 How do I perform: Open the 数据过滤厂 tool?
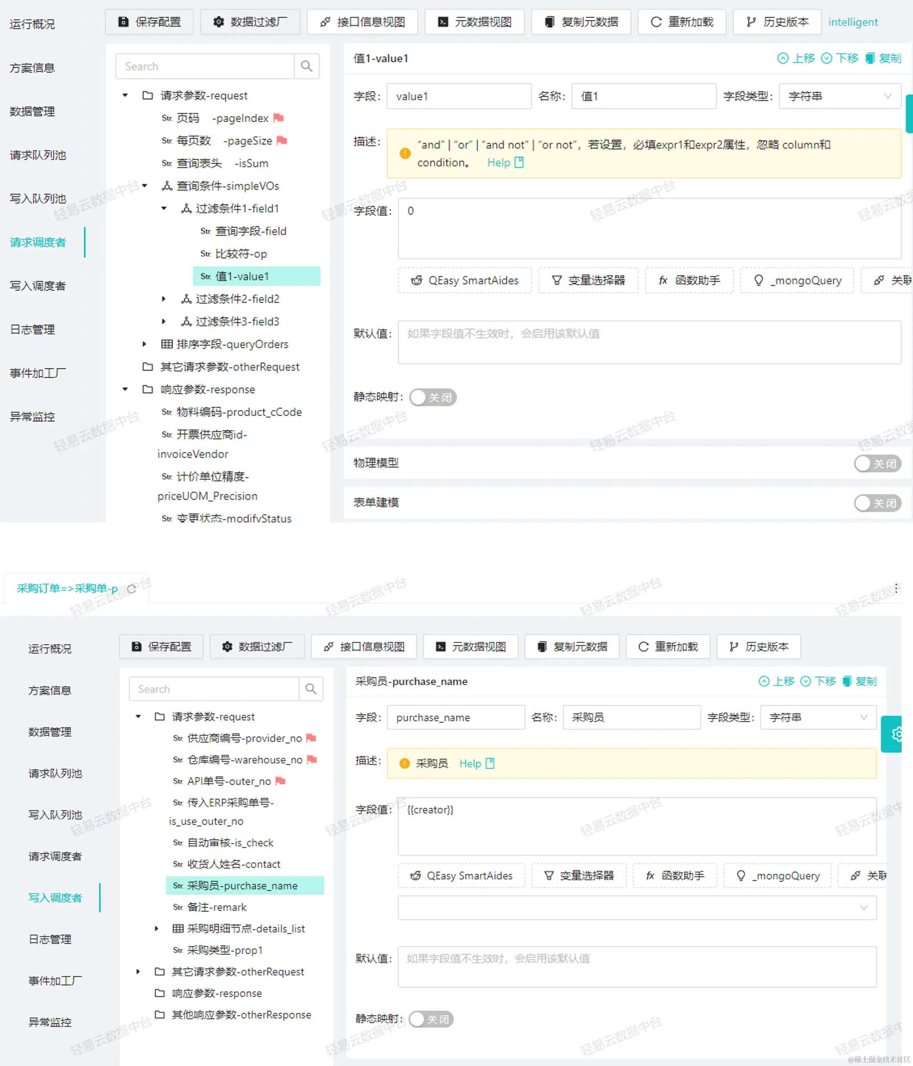coord(250,22)
